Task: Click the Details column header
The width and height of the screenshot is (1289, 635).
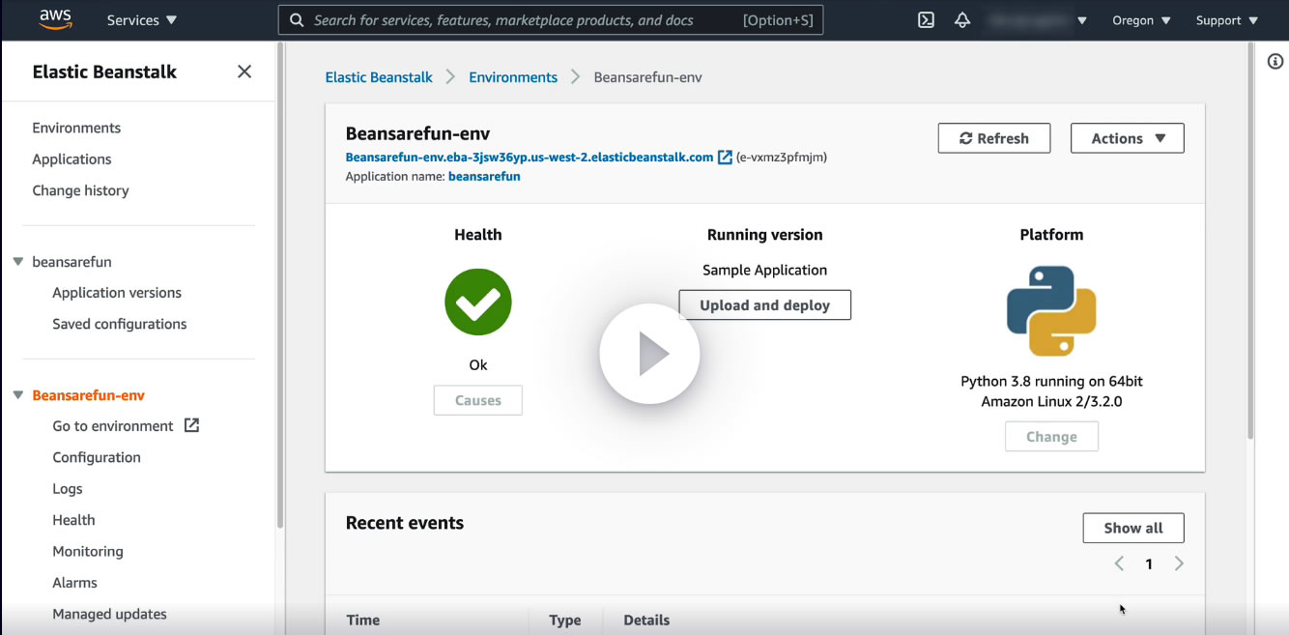Action: pyautogui.click(x=646, y=621)
